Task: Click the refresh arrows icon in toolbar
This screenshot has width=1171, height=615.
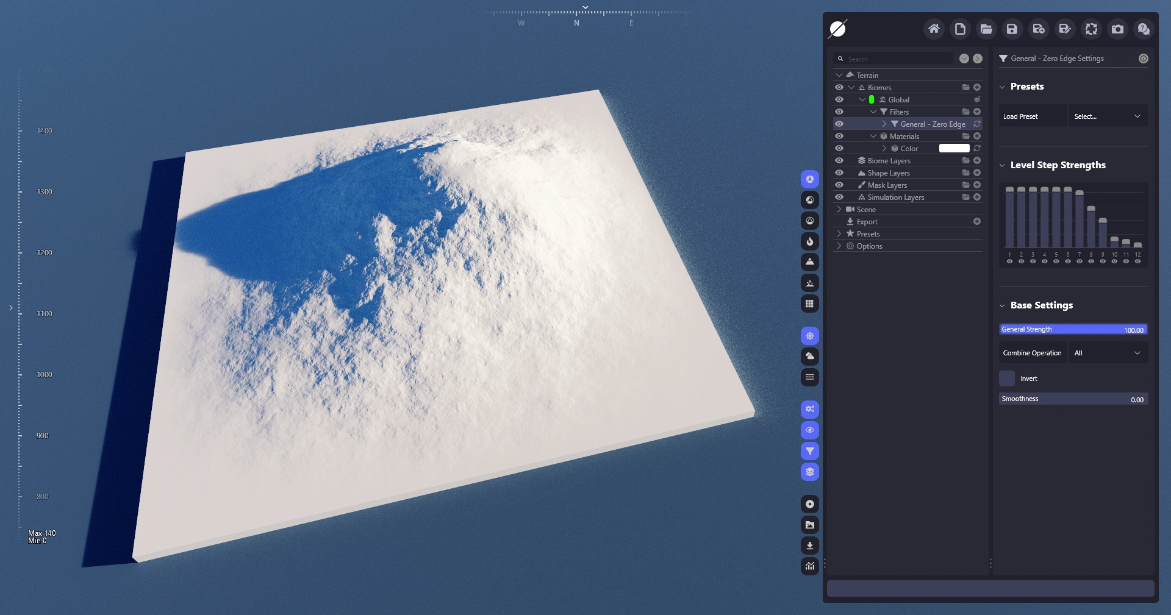Action: pyautogui.click(x=1090, y=29)
